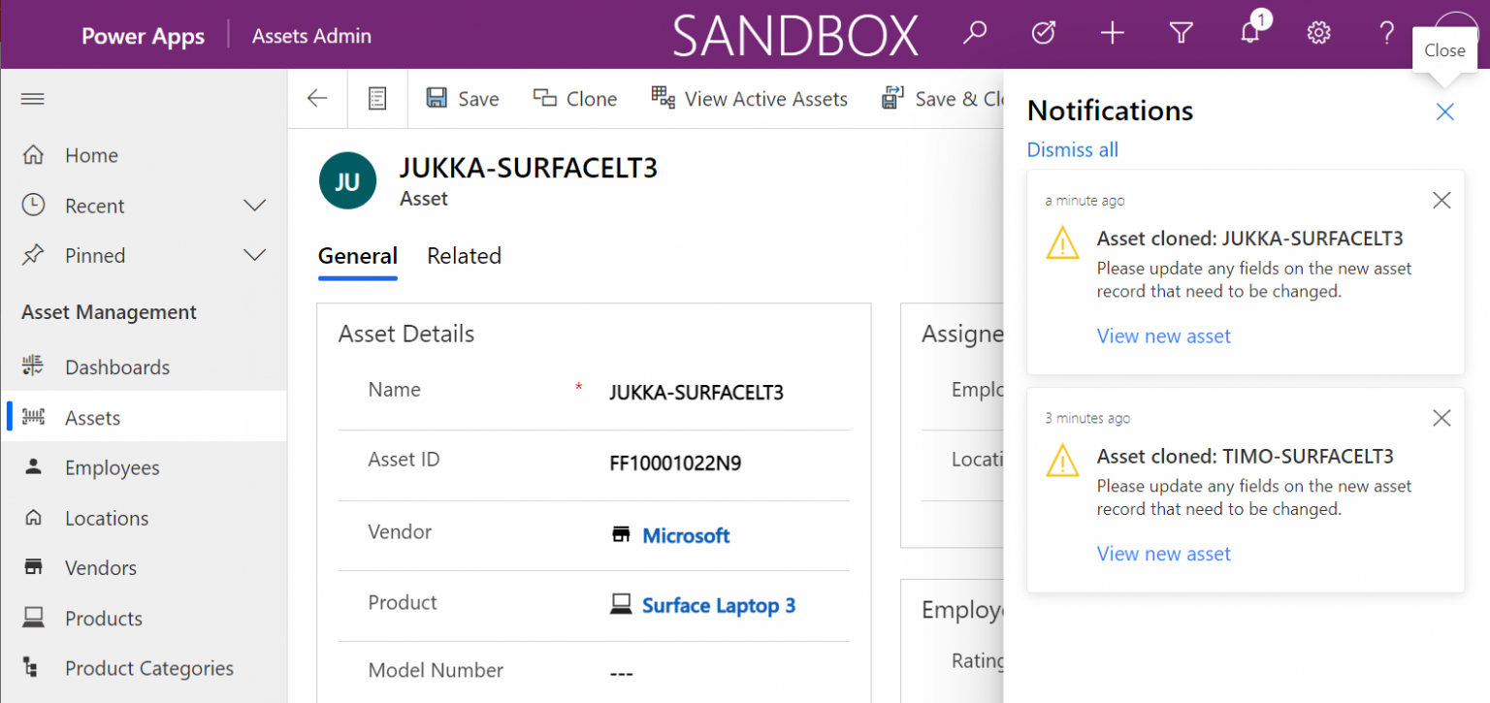Click the Asset Details section heading

[406, 335]
